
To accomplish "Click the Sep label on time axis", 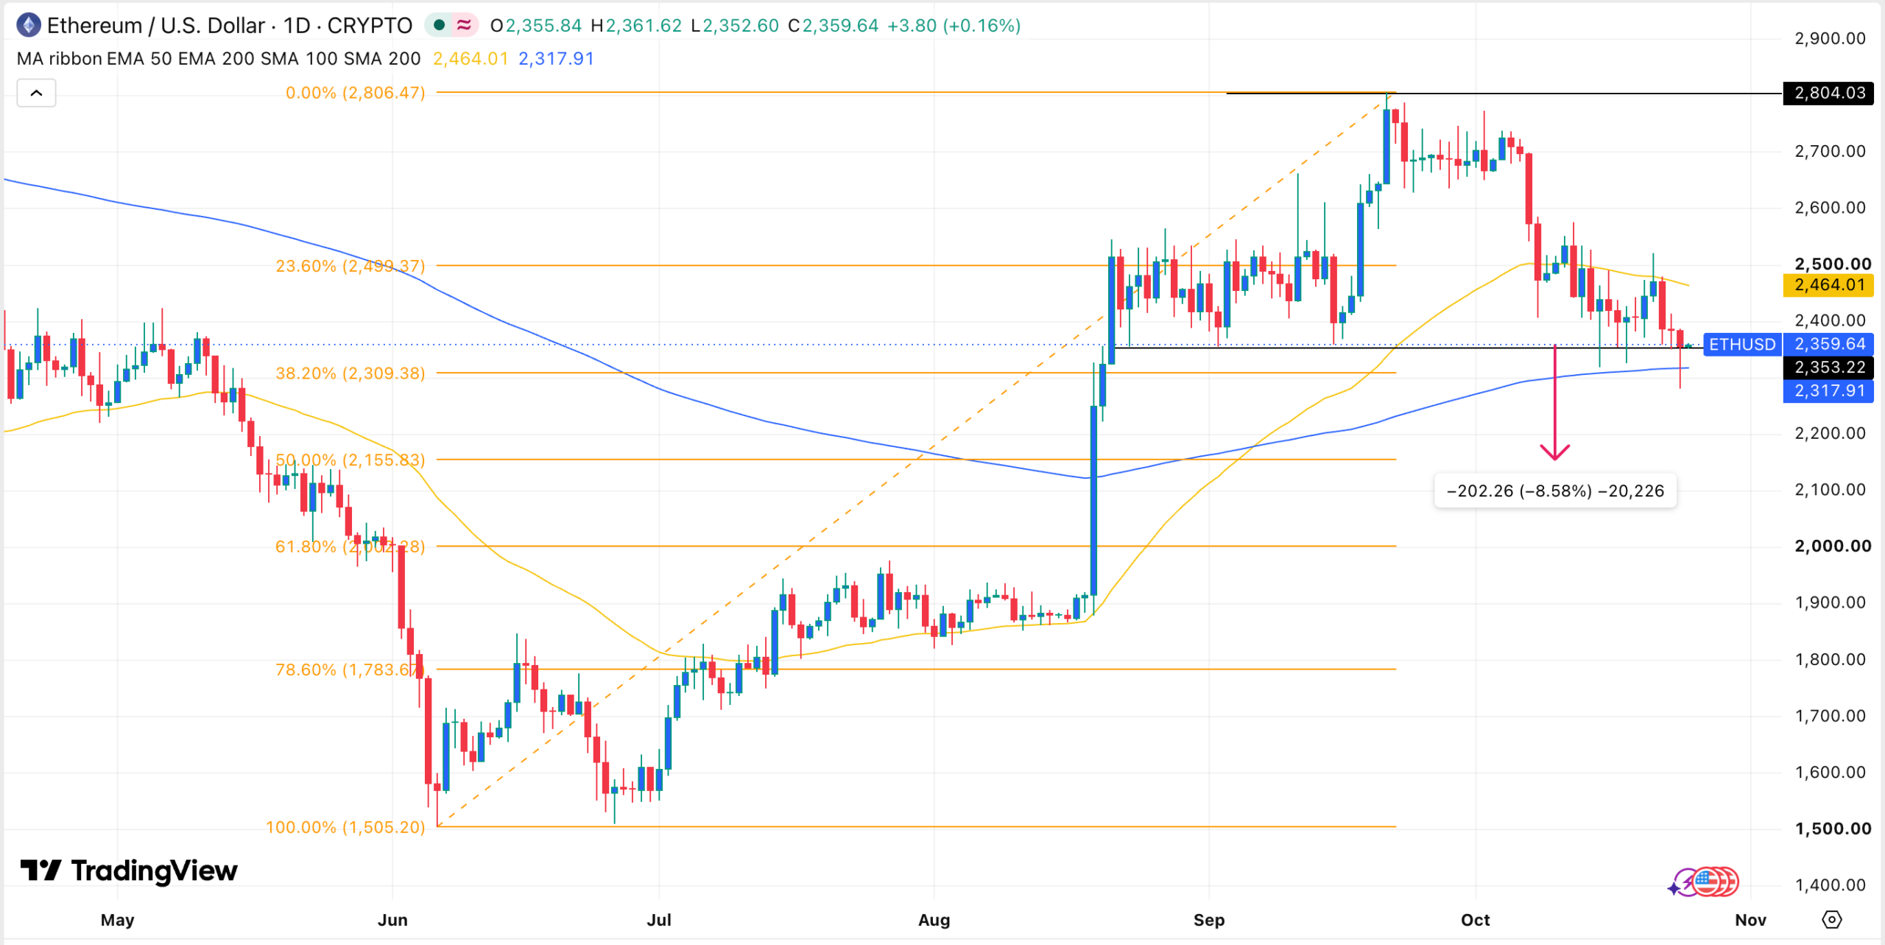I will (x=1209, y=920).
